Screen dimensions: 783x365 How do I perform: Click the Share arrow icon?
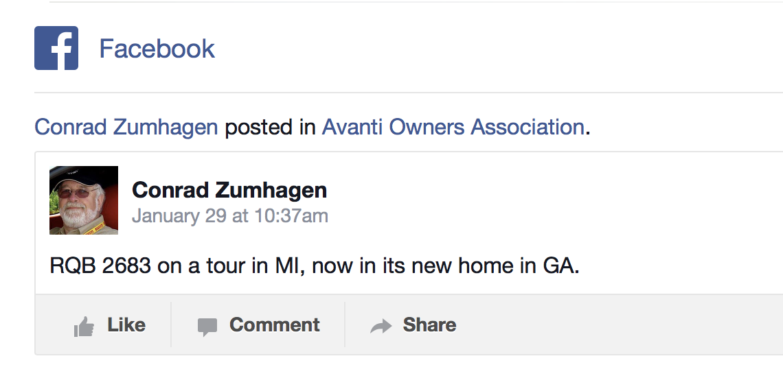[381, 327]
